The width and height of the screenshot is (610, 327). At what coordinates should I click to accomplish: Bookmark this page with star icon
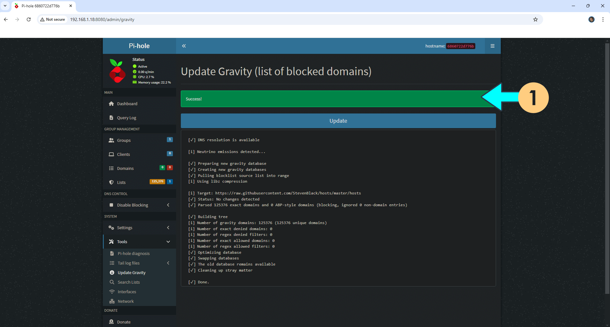pos(536,19)
